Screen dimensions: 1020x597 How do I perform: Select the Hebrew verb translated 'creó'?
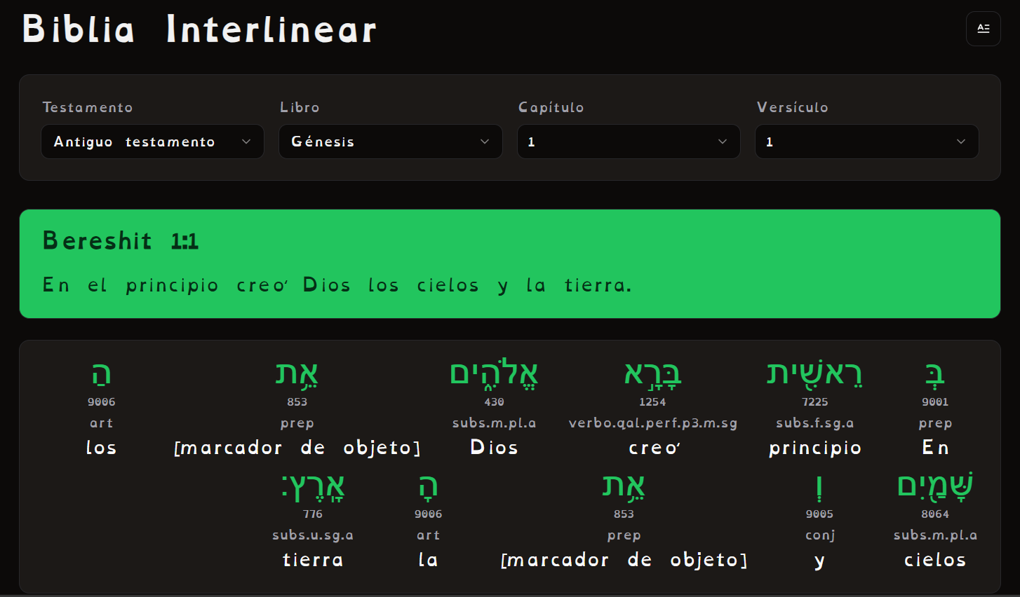[652, 374]
